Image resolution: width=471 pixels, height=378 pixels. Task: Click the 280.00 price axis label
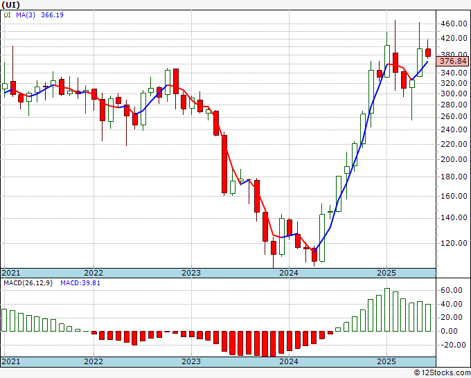tap(454, 105)
